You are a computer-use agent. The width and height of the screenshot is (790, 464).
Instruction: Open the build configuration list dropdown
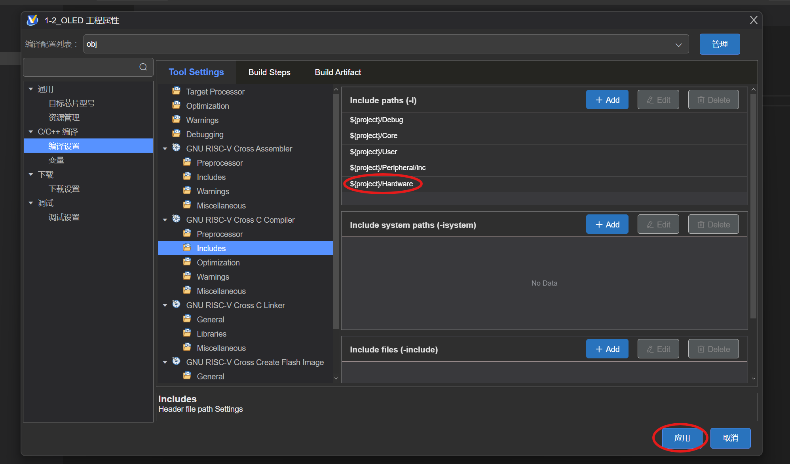(679, 45)
